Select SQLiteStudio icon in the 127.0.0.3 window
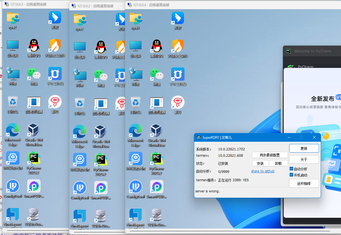Screen dimensions: 341x235 click(34, 215)
